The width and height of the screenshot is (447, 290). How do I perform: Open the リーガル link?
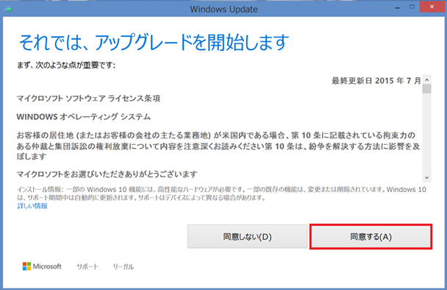pyautogui.click(x=124, y=266)
